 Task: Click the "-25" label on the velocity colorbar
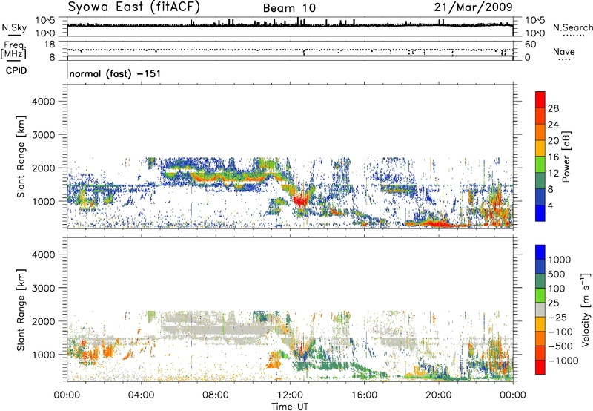(x=557, y=318)
